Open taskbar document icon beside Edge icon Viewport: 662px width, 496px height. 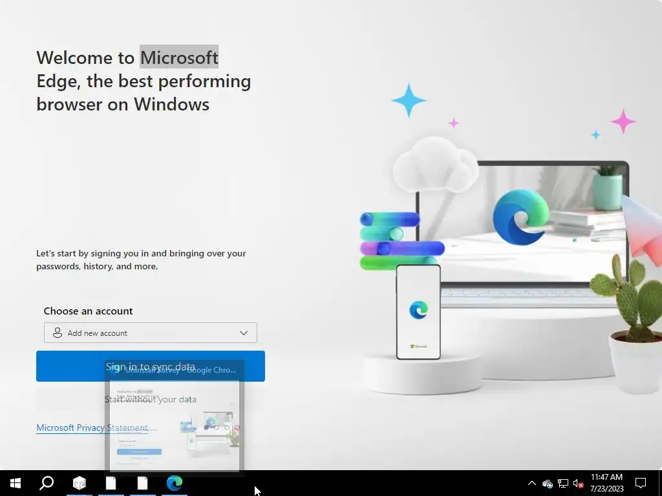(x=142, y=483)
